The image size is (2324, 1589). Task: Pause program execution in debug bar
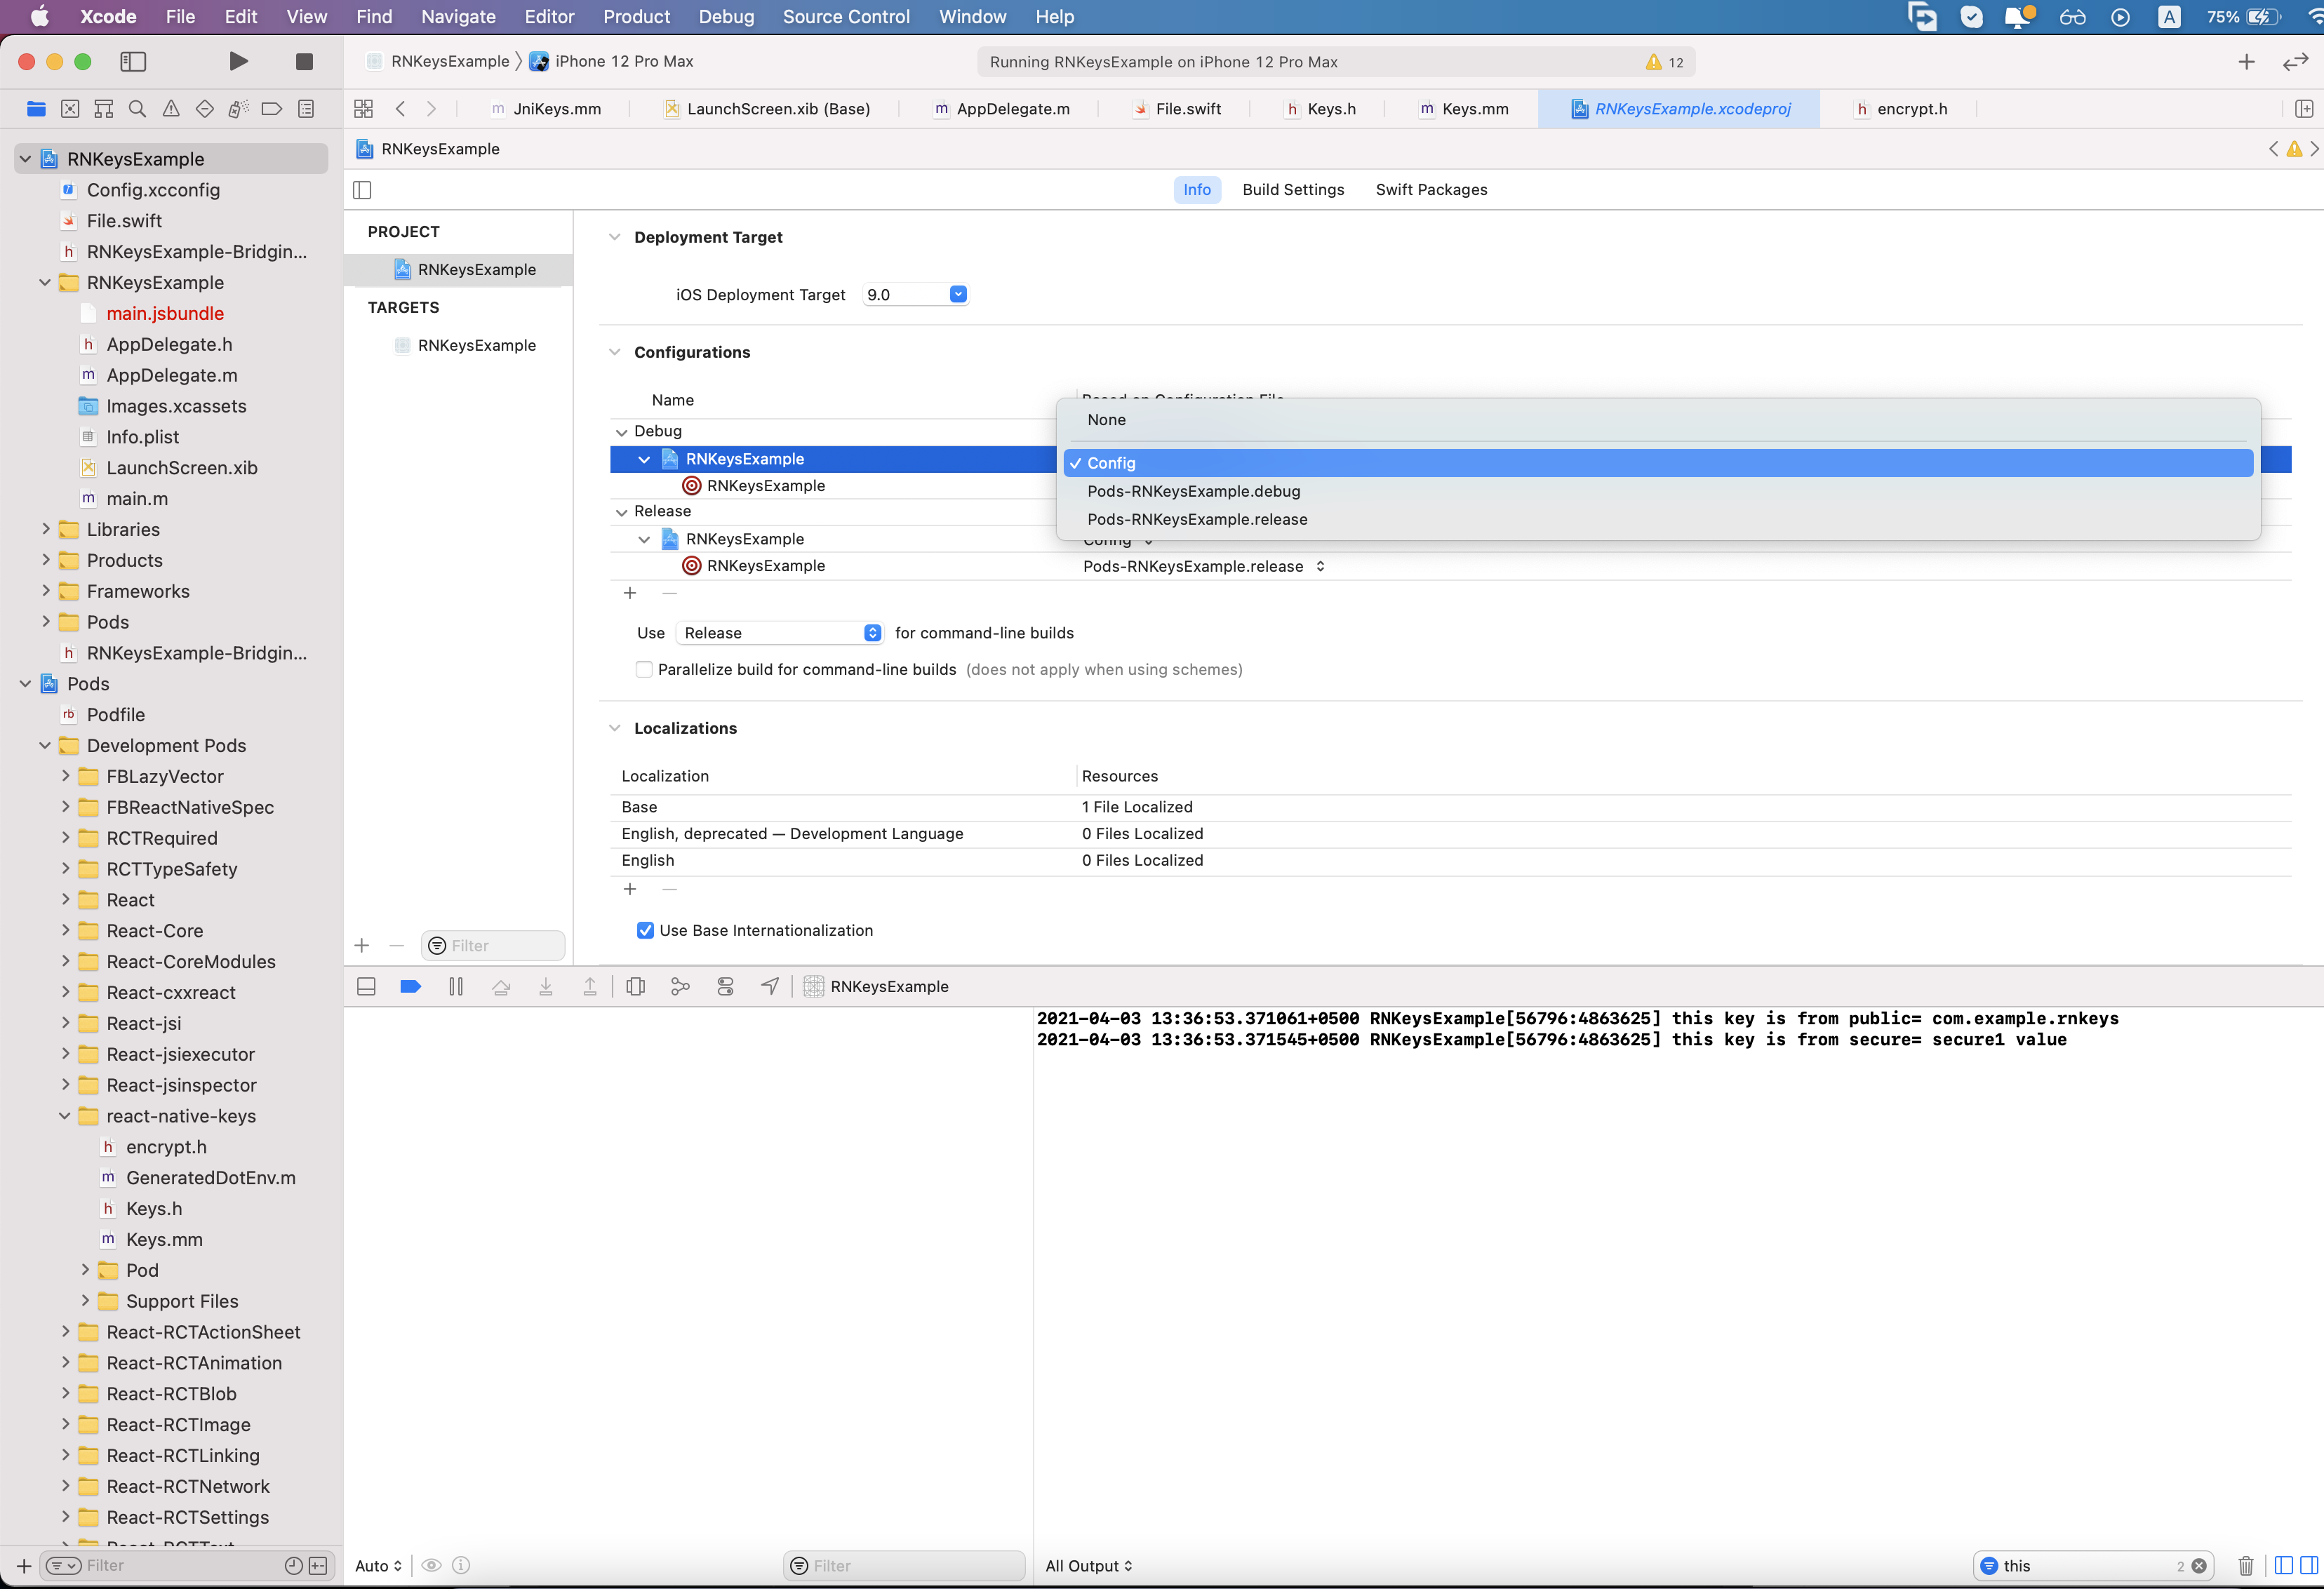click(456, 986)
